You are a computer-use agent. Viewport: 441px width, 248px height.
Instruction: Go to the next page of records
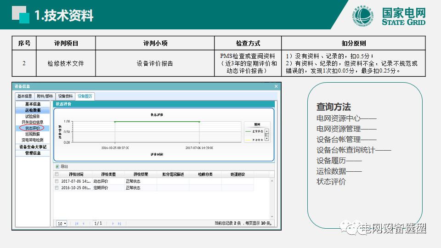113,223
